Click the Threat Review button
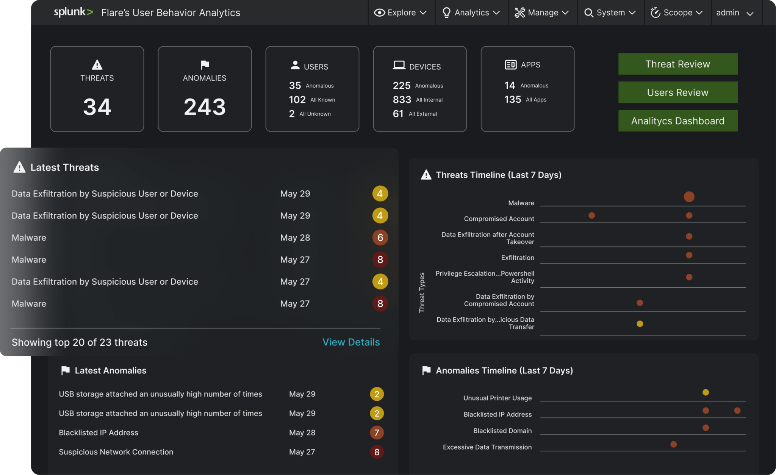Viewport: 776px width, 475px height. 677,64
